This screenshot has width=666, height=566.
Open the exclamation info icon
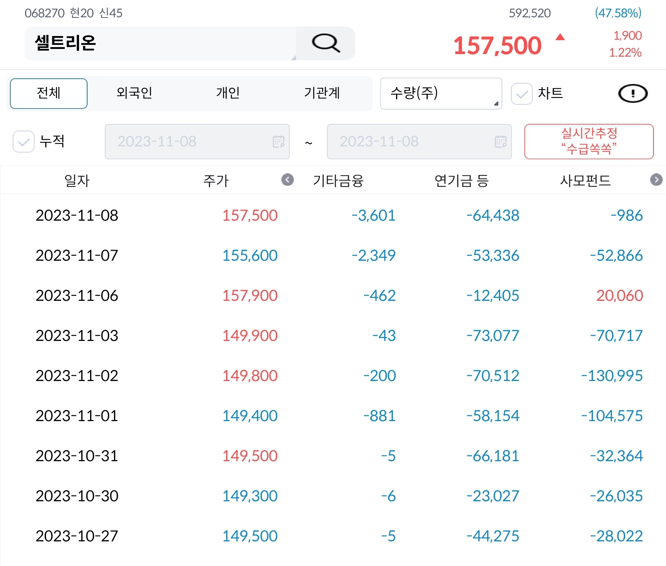coord(633,93)
